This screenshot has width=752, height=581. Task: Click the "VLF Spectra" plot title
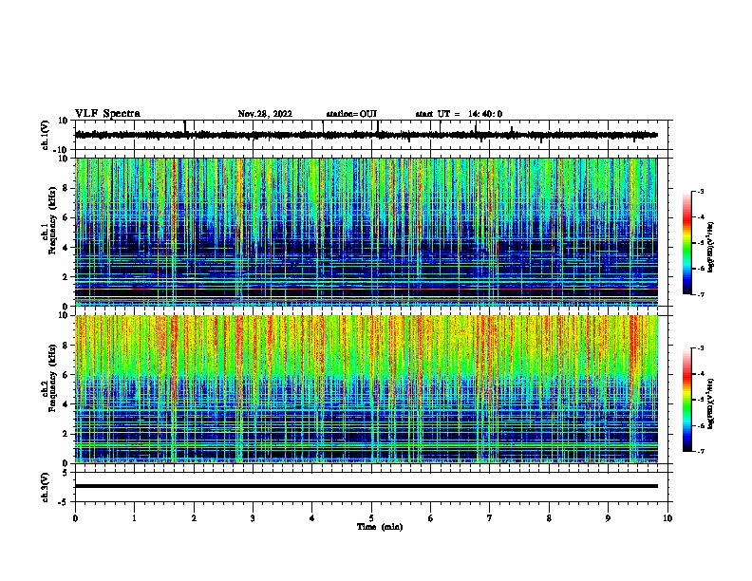point(107,114)
